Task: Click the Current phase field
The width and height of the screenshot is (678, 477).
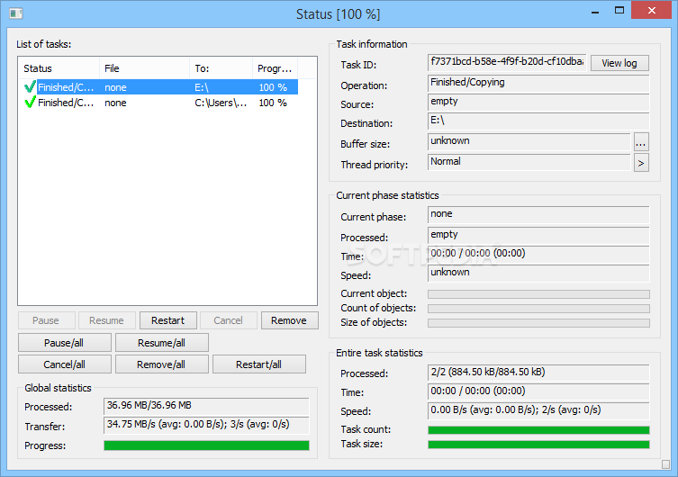Action: pyautogui.click(x=538, y=214)
